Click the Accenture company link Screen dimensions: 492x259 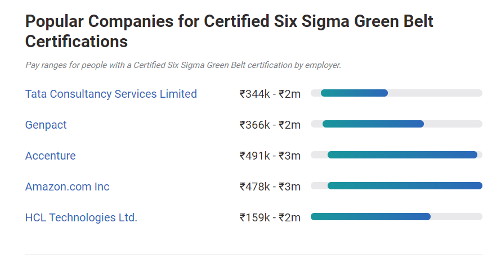[50, 156]
